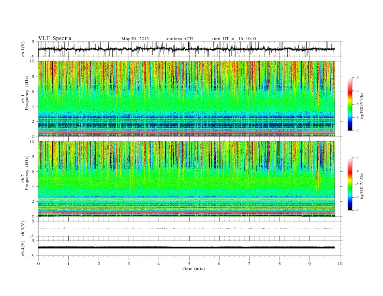Select the "ch.3(V)" axis label
The image size is (383, 296).
point(23,229)
